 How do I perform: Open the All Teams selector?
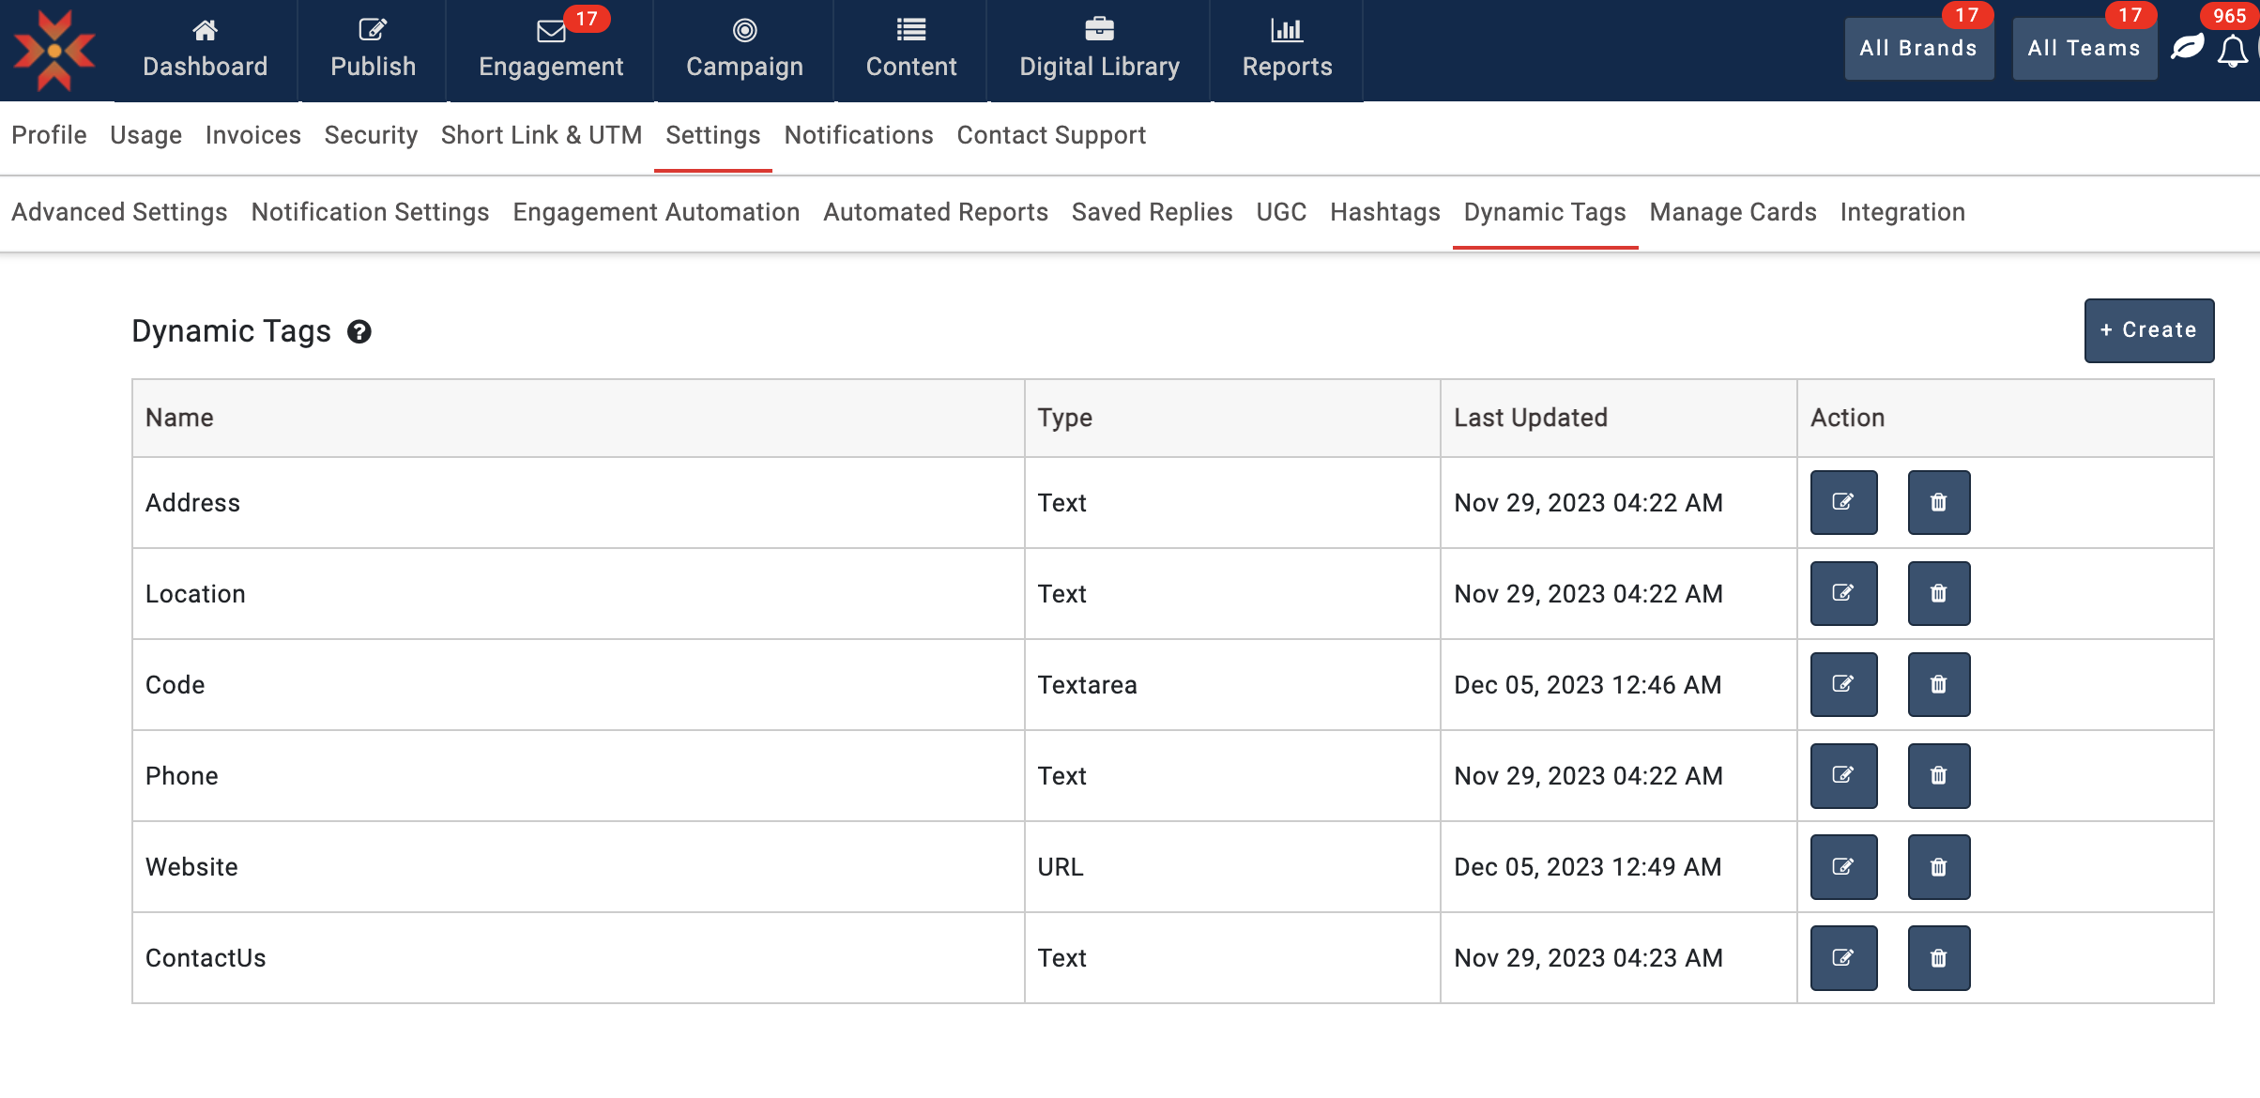point(2084,49)
